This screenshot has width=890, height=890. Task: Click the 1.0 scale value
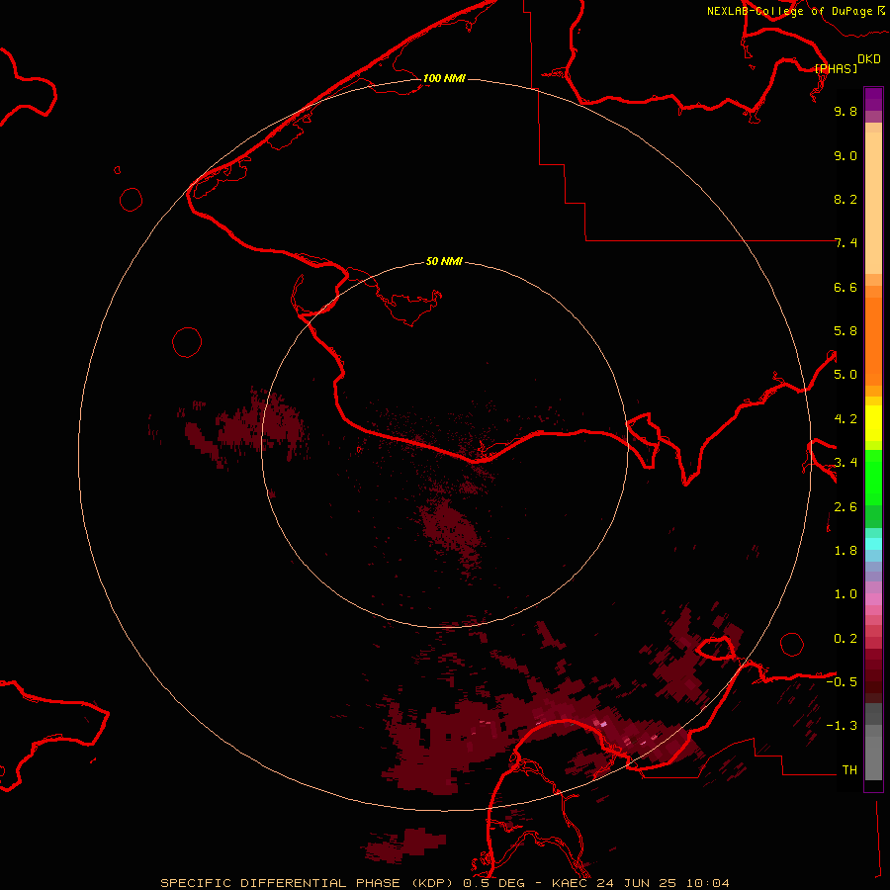[845, 594]
